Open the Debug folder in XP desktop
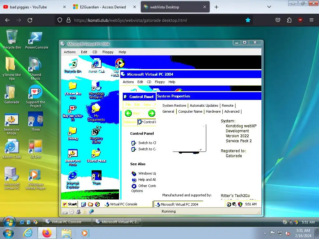 coord(73,133)
